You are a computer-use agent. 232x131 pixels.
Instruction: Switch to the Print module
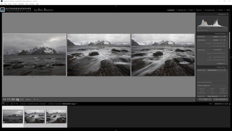[220, 10]
